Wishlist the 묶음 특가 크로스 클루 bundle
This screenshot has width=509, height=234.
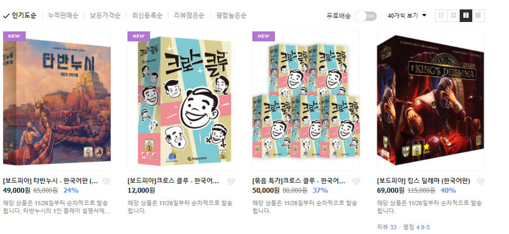[356, 181]
